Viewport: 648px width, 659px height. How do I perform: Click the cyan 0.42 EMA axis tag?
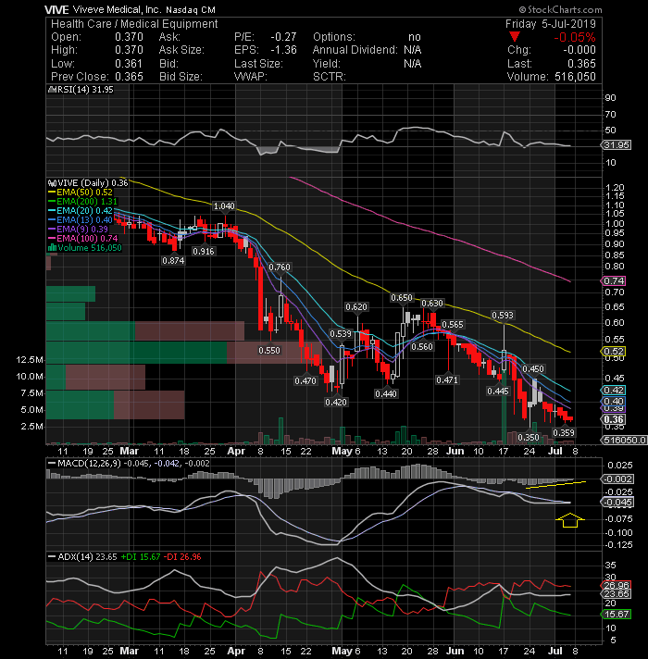click(614, 390)
